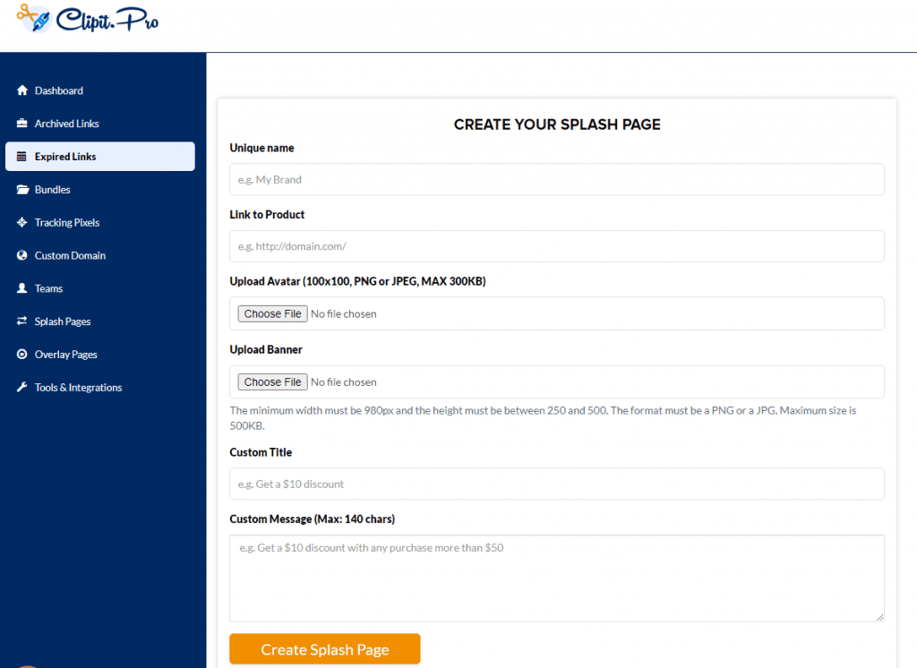Click the Upload Avatar label text
This screenshot has height=668, width=917.
coord(357,281)
